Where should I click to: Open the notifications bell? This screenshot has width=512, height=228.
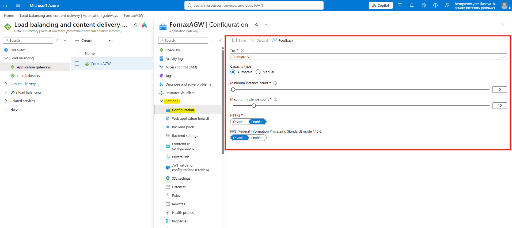point(412,5)
